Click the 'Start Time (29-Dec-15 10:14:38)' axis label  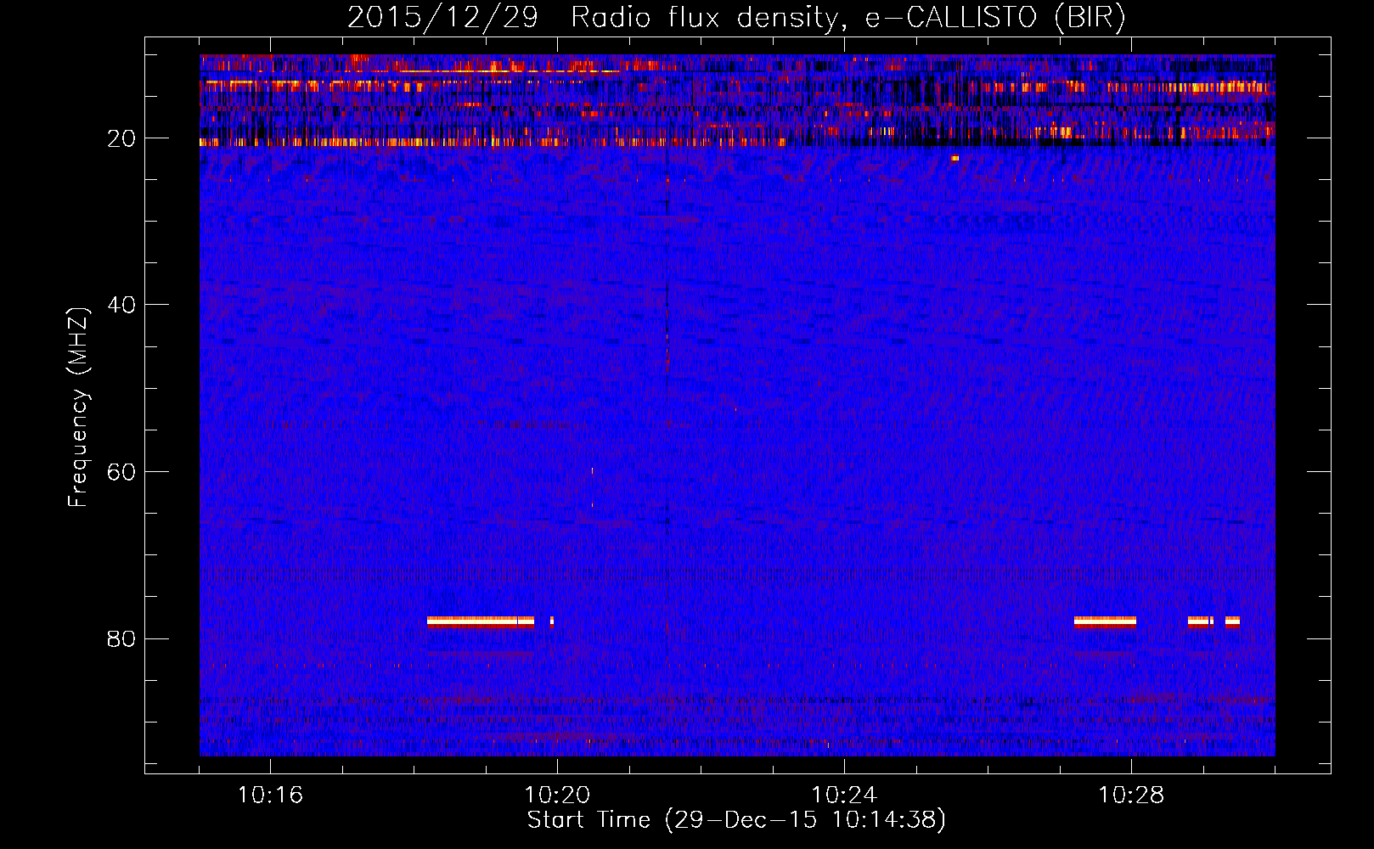[x=736, y=820]
